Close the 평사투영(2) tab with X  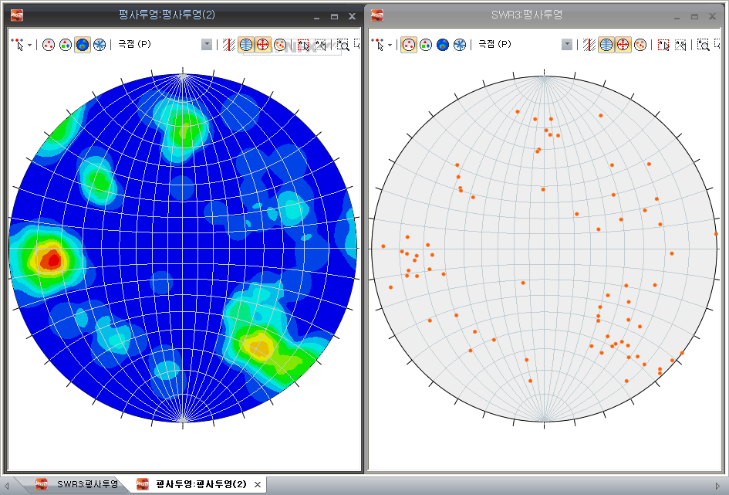pos(258,484)
